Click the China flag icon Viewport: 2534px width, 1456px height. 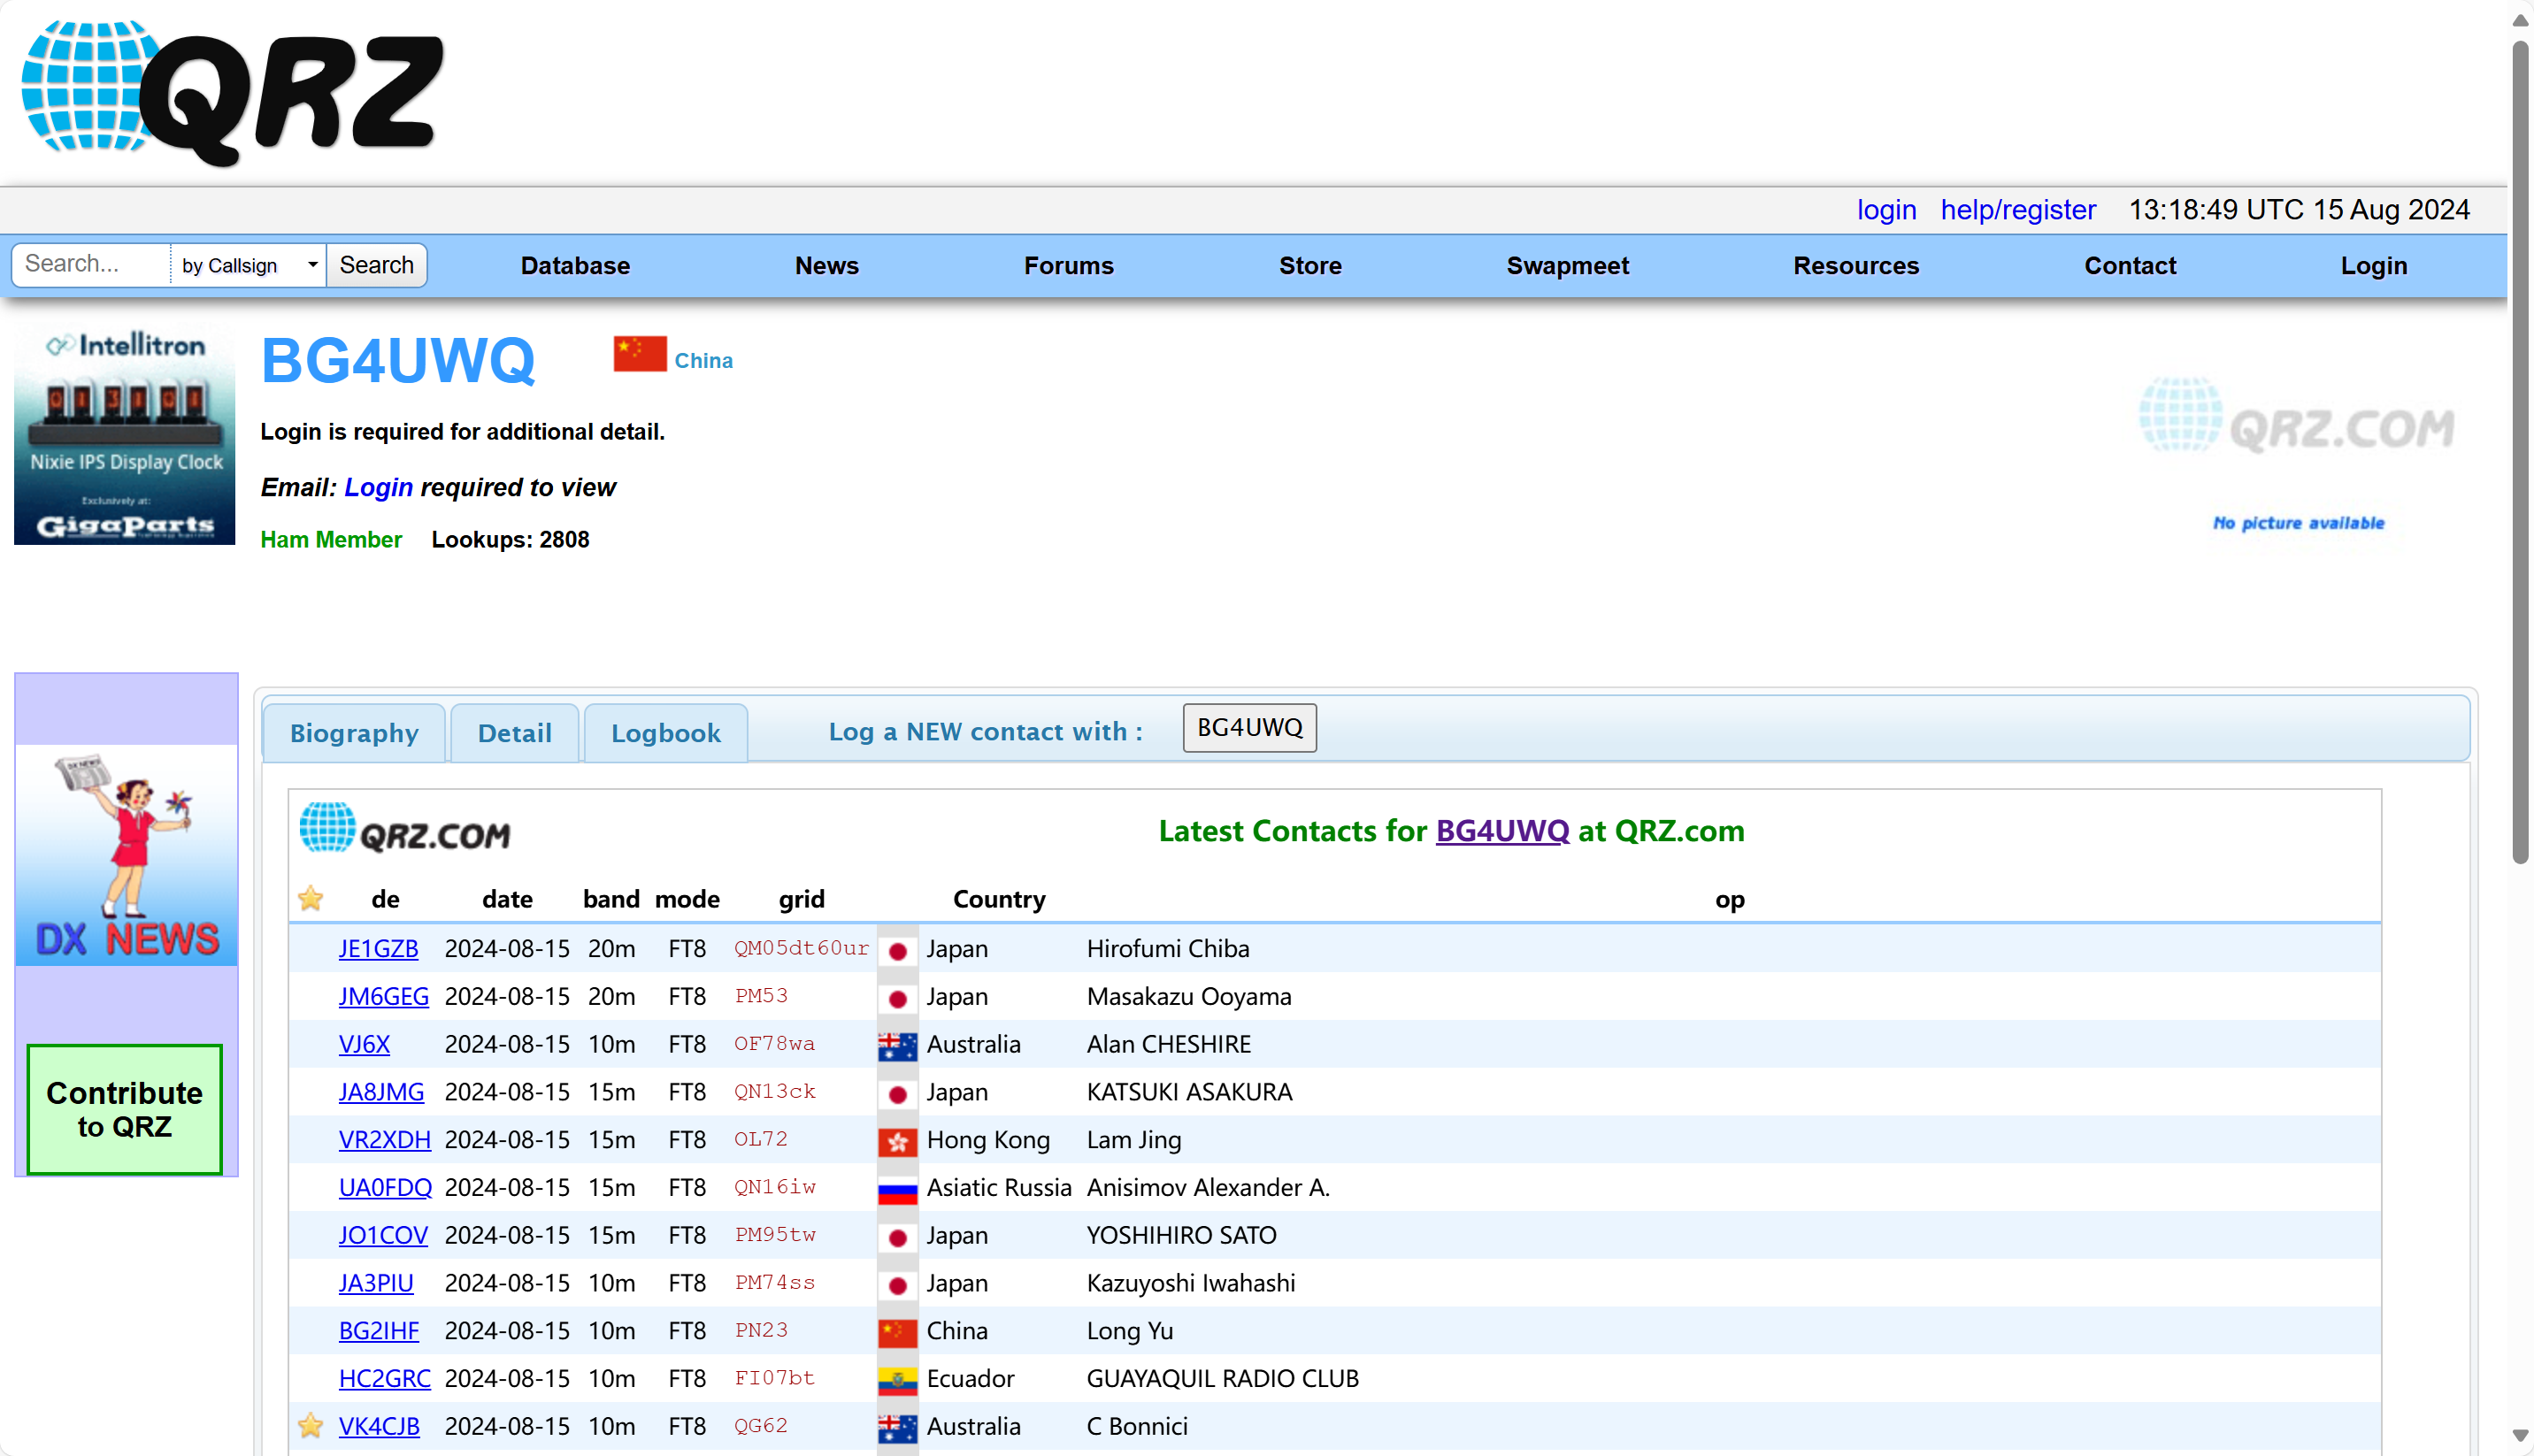pos(640,354)
